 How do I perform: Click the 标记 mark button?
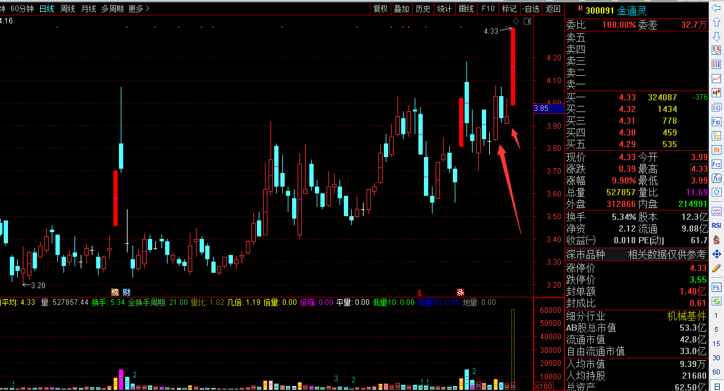coord(510,9)
